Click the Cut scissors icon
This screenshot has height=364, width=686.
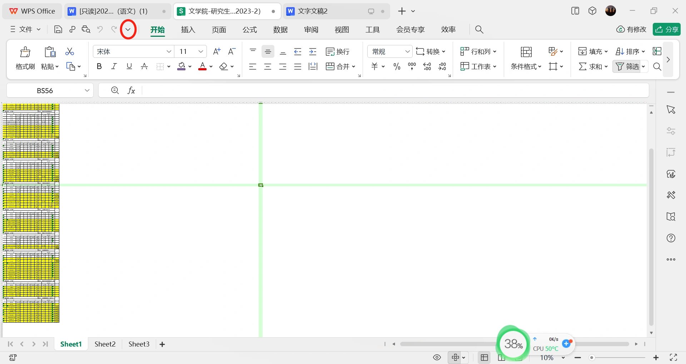(70, 52)
